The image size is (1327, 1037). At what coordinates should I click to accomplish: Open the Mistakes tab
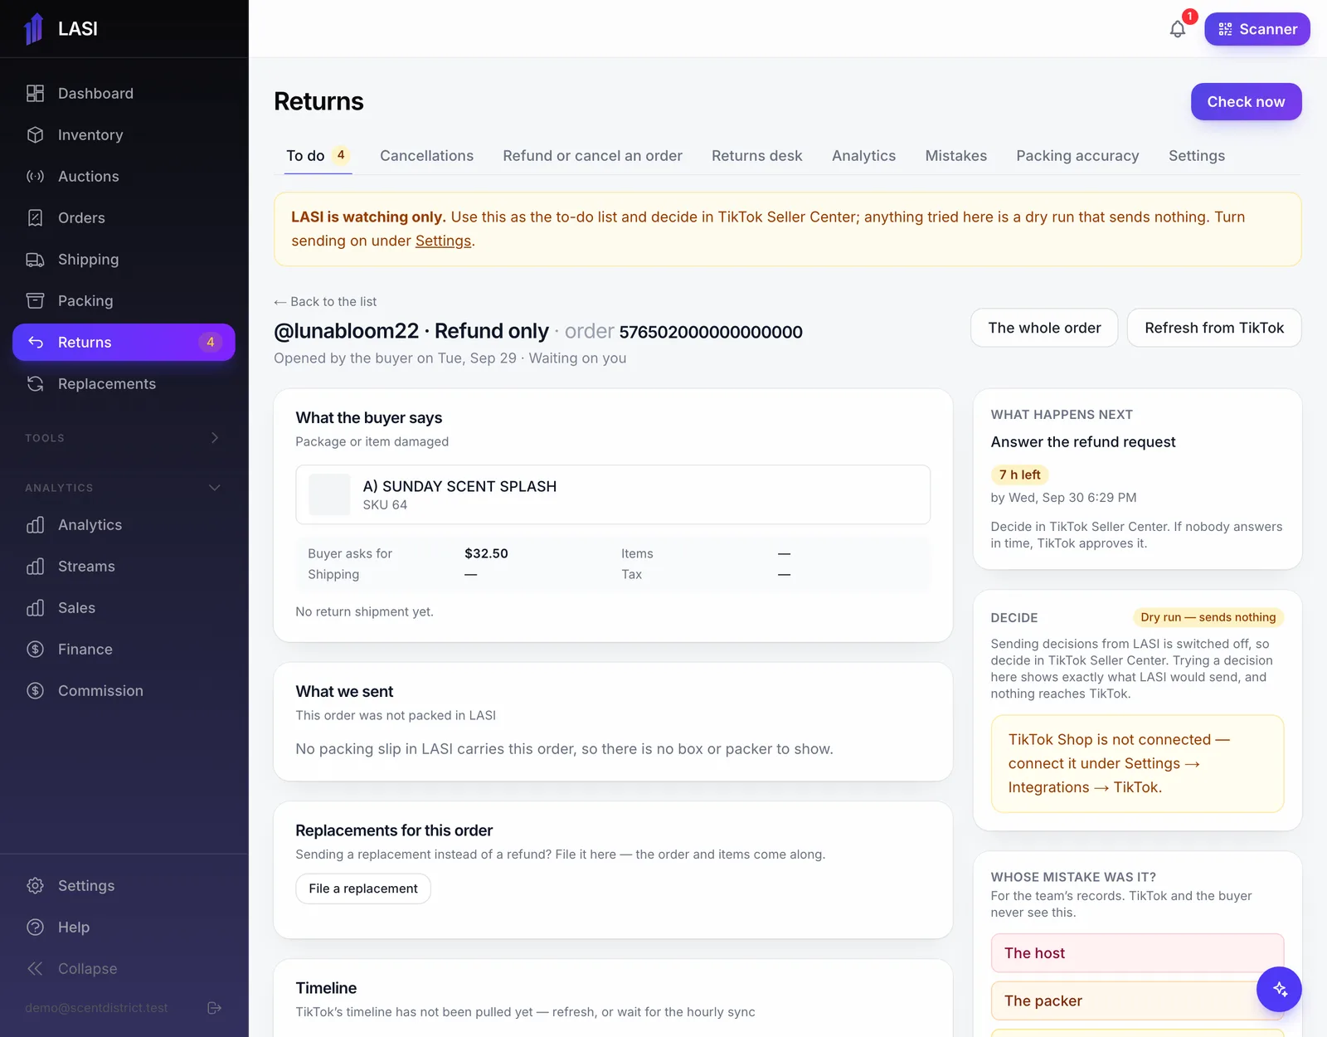(x=956, y=156)
